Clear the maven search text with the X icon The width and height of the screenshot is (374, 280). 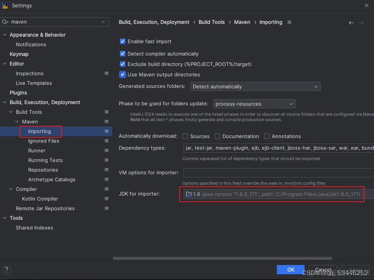(103, 22)
